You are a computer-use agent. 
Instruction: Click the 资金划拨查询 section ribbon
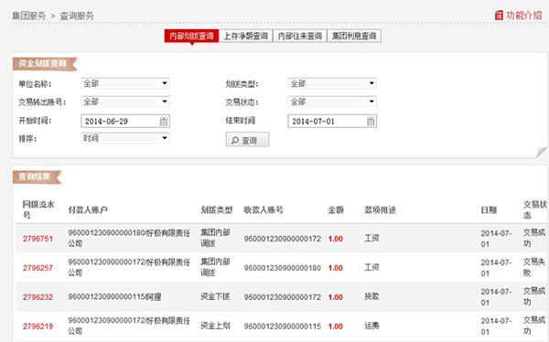click(44, 63)
